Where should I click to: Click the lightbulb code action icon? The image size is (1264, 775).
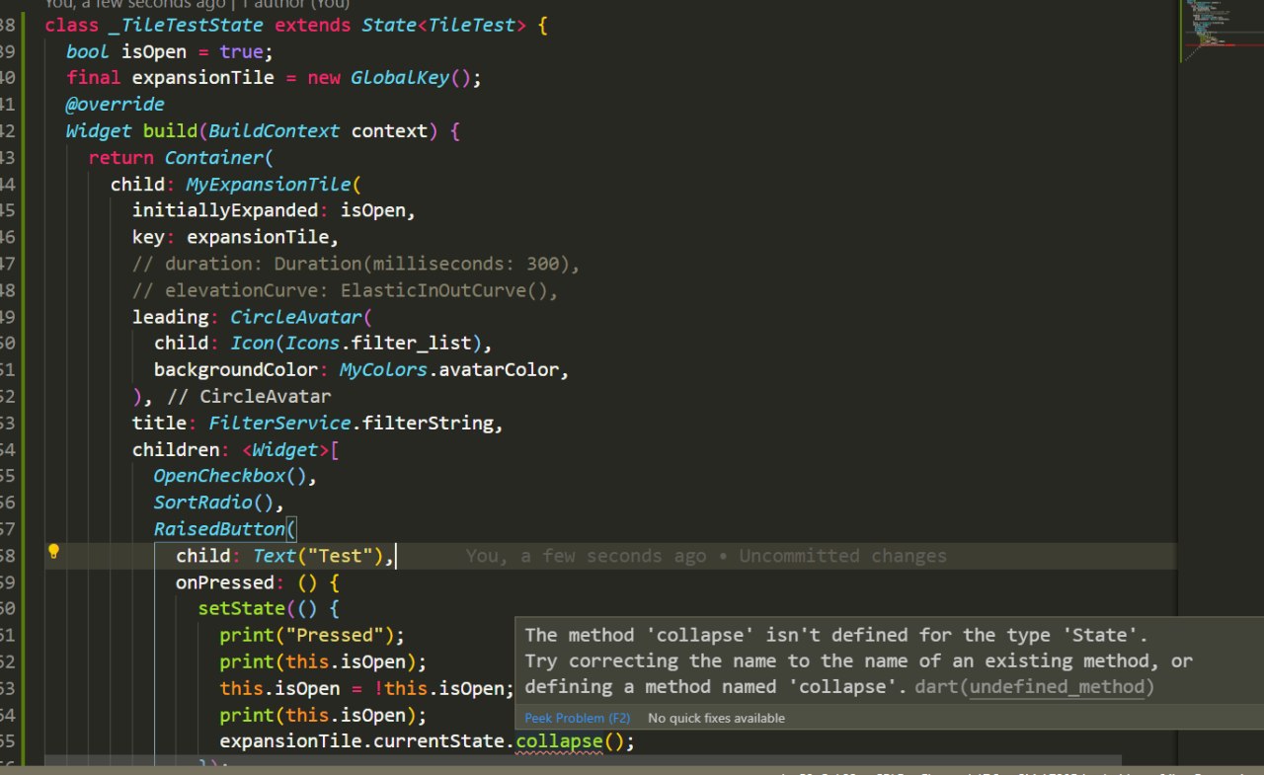click(54, 552)
